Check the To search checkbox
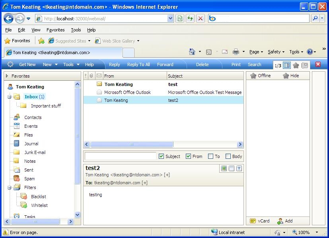Viewport: 329px width, 238px height. tap(210, 156)
